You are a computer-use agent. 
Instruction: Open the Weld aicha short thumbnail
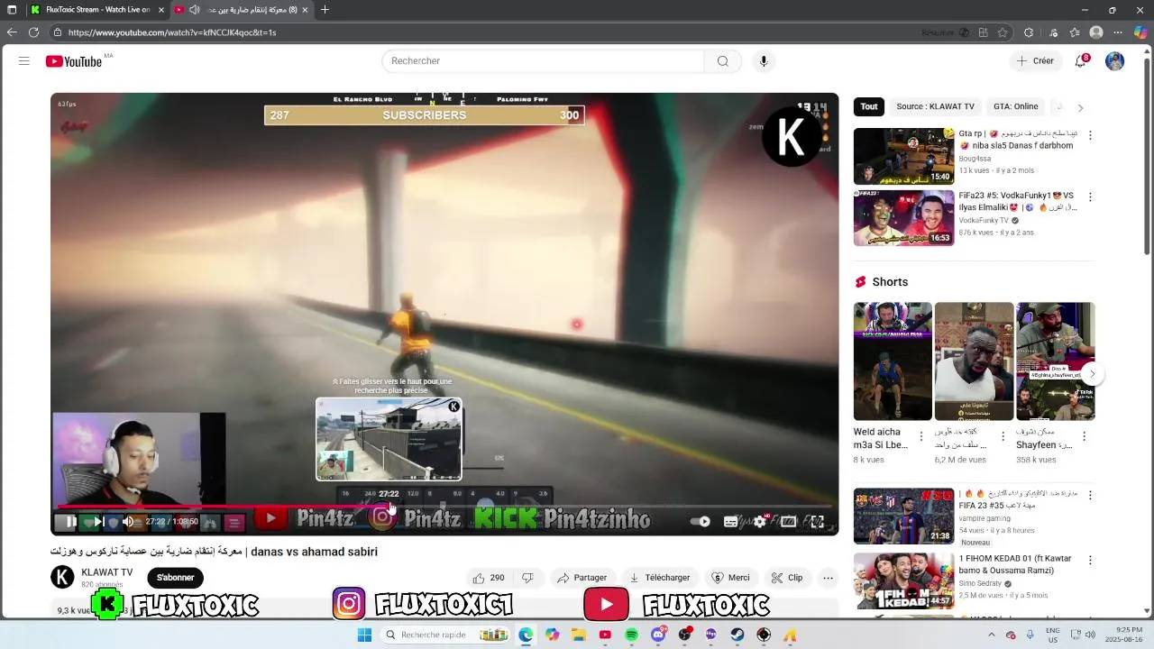(893, 361)
